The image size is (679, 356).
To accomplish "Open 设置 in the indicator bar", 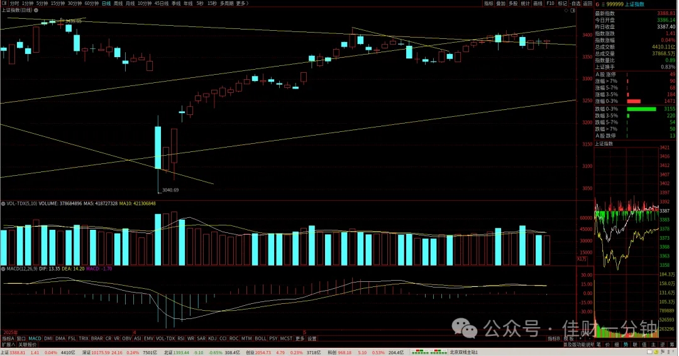I will coord(312,338).
